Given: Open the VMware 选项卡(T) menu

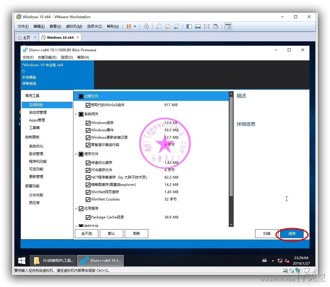Looking at the screenshot, I should pyautogui.click(x=95, y=26).
